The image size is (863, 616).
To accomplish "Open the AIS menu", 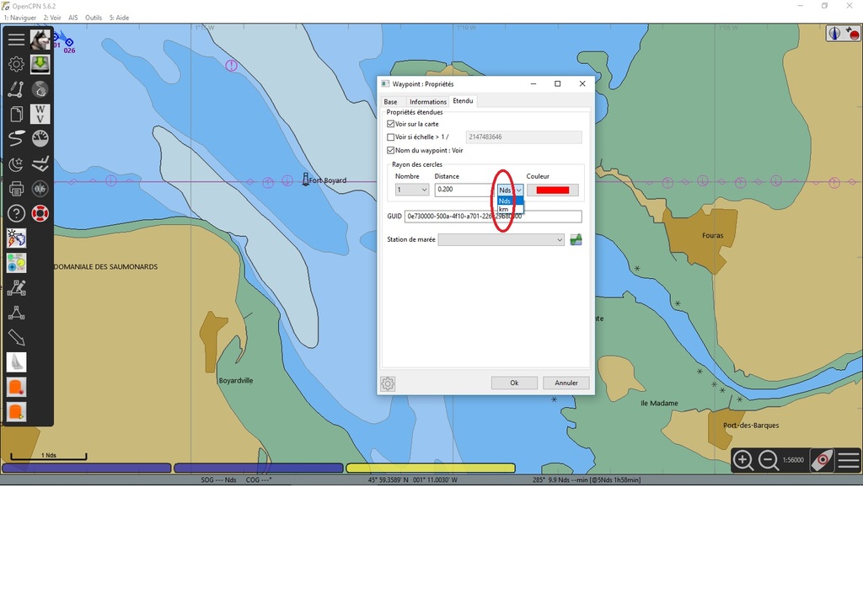I will point(73,18).
